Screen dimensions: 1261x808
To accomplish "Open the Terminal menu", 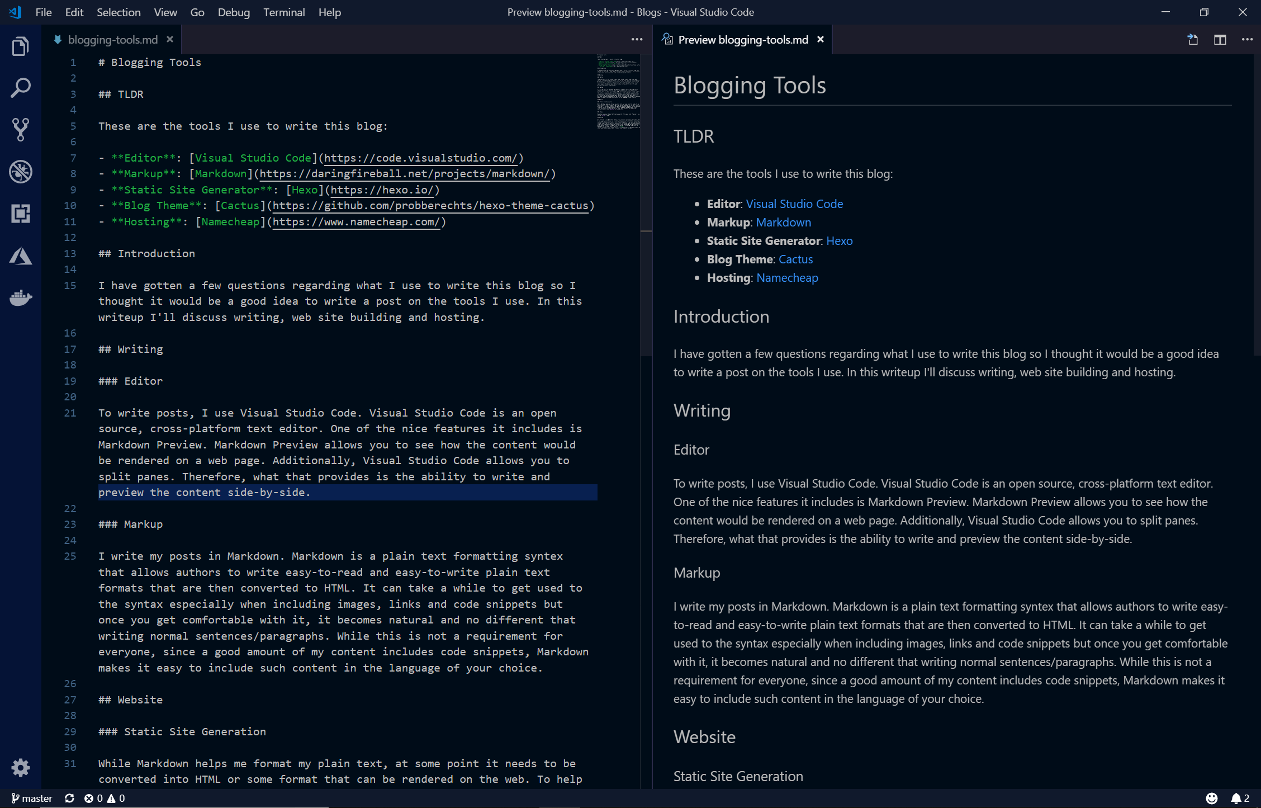I will (x=284, y=12).
